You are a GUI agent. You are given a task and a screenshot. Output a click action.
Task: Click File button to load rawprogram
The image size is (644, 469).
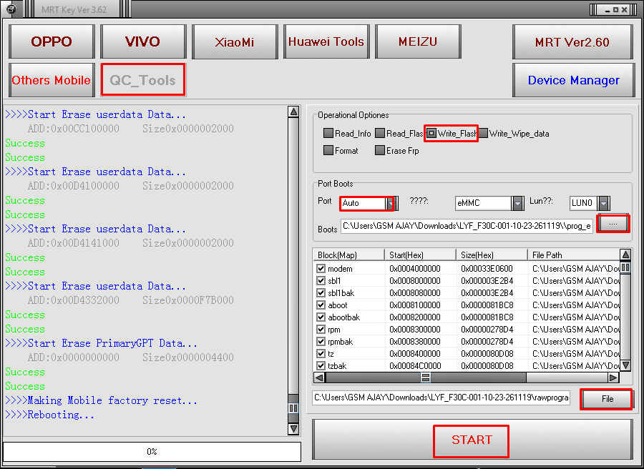pyautogui.click(x=607, y=399)
